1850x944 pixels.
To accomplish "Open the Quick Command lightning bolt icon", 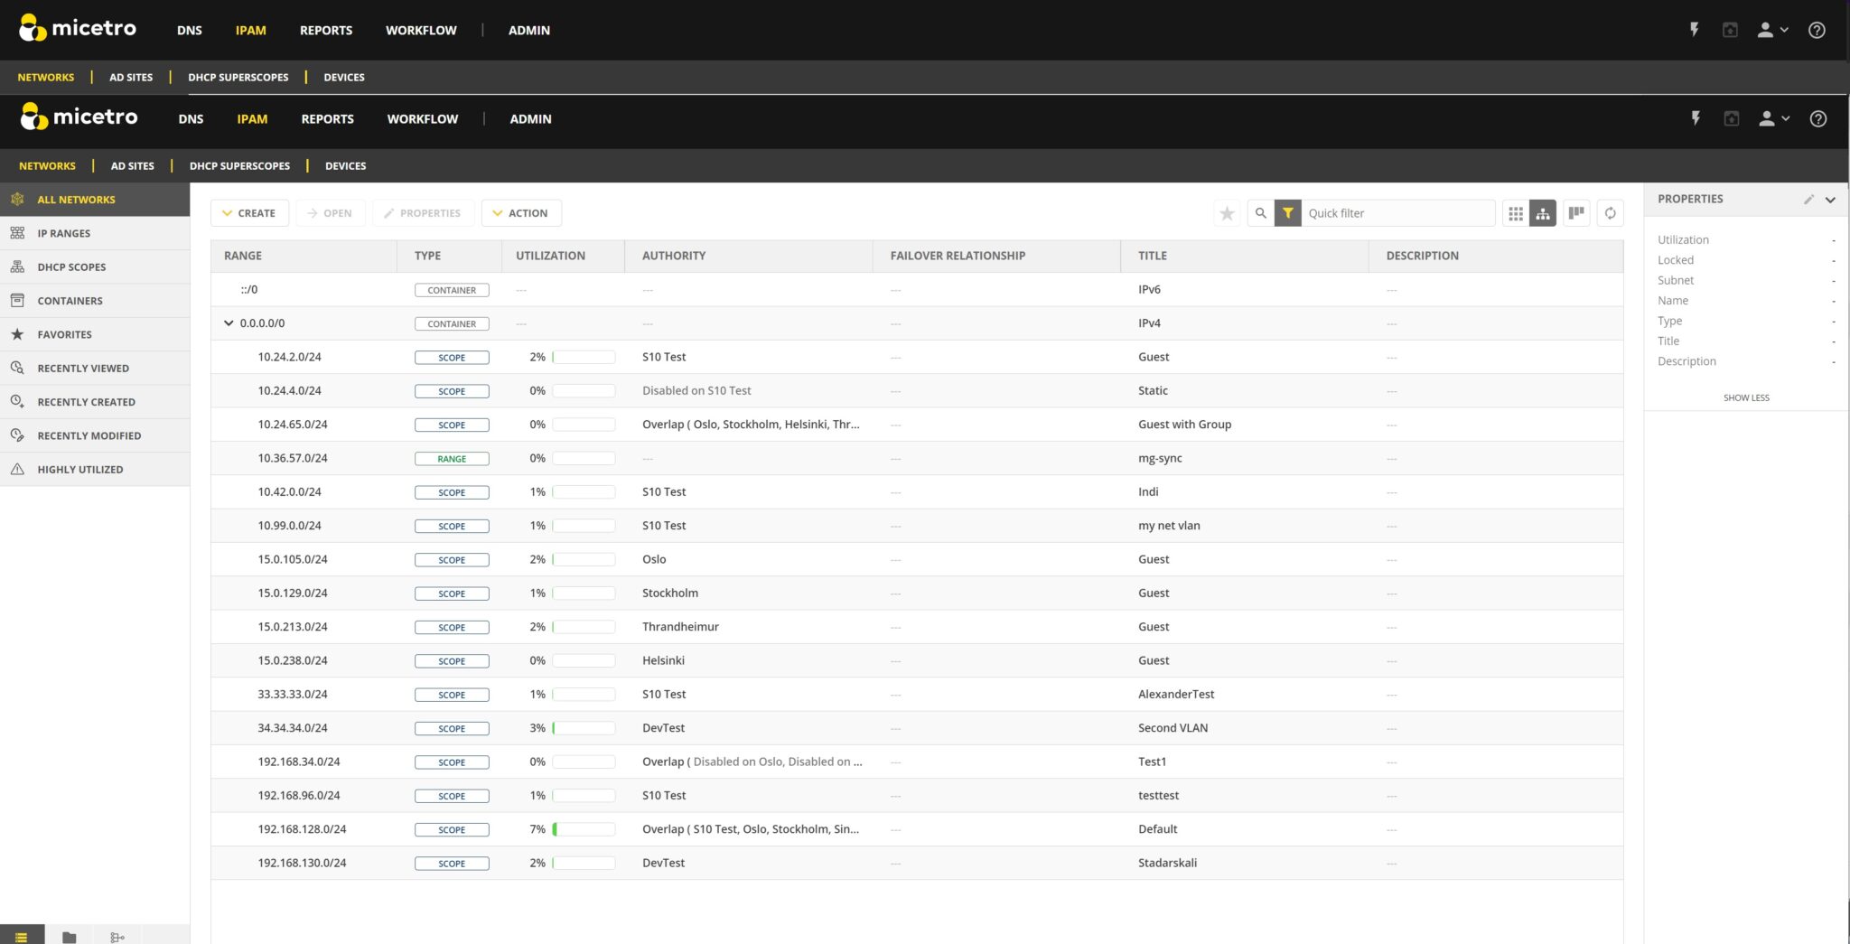I will pos(1696,118).
